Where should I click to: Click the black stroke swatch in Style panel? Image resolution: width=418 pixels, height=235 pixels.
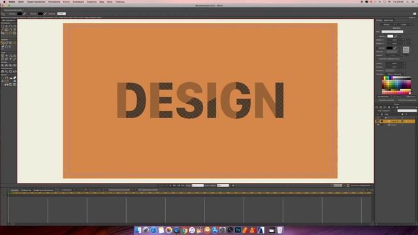[x=389, y=48]
